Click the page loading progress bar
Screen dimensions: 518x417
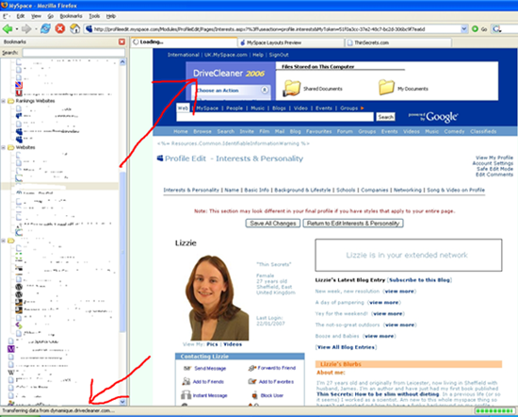tap(494, 410)
